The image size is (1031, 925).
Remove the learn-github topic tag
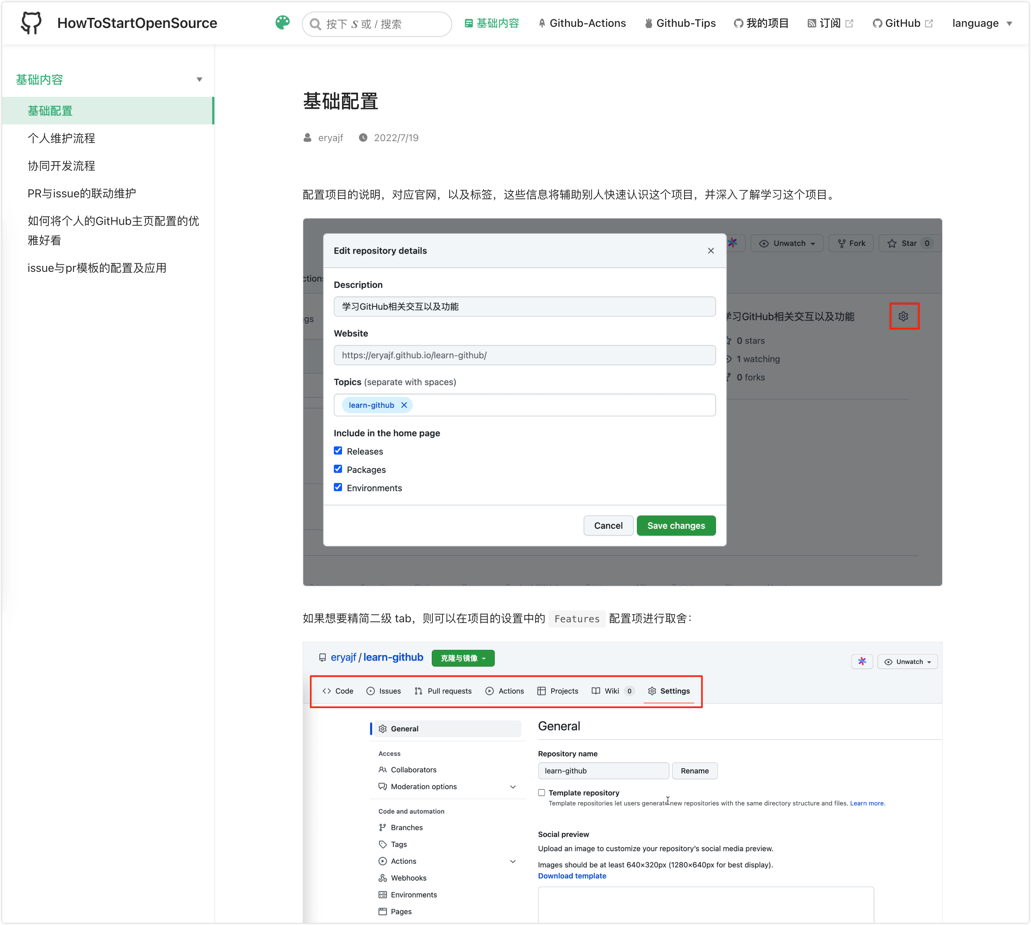coord(404,405)
